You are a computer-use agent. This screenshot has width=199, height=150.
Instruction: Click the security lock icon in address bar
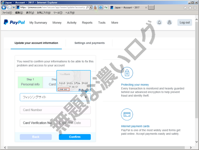tap(95, 7)
